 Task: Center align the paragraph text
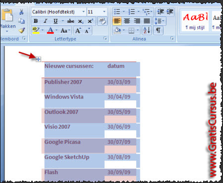[x=127, y=21]
